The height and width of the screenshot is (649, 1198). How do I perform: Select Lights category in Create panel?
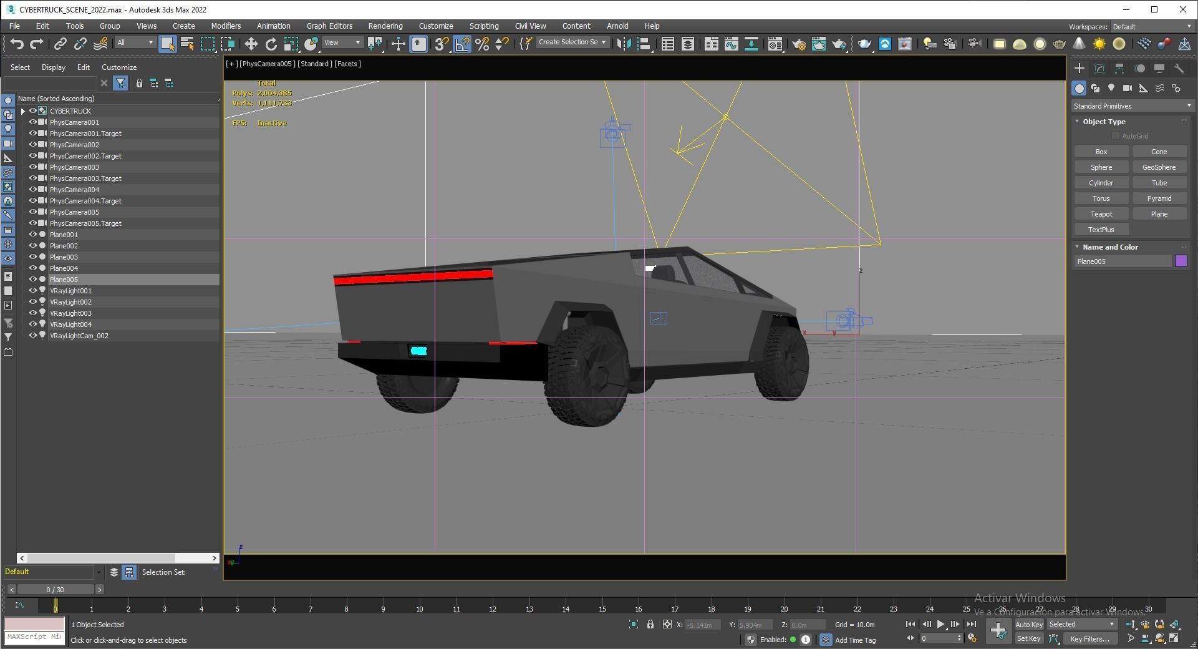point(1111,88)
